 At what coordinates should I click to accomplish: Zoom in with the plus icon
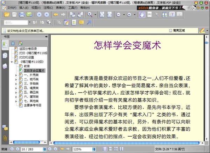pyautogui.click(x=129, y=15)
